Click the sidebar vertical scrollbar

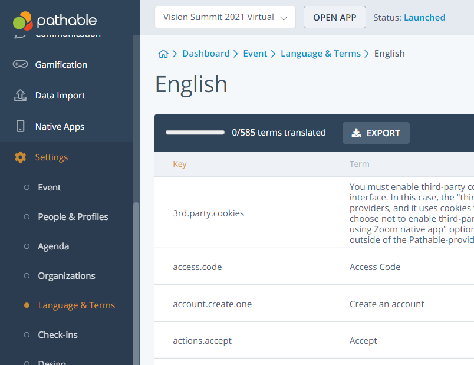tap(136, 284)
